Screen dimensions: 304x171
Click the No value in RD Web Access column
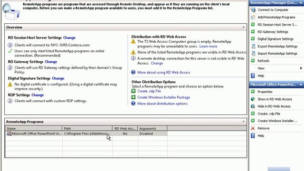click(x=125, y=133)
